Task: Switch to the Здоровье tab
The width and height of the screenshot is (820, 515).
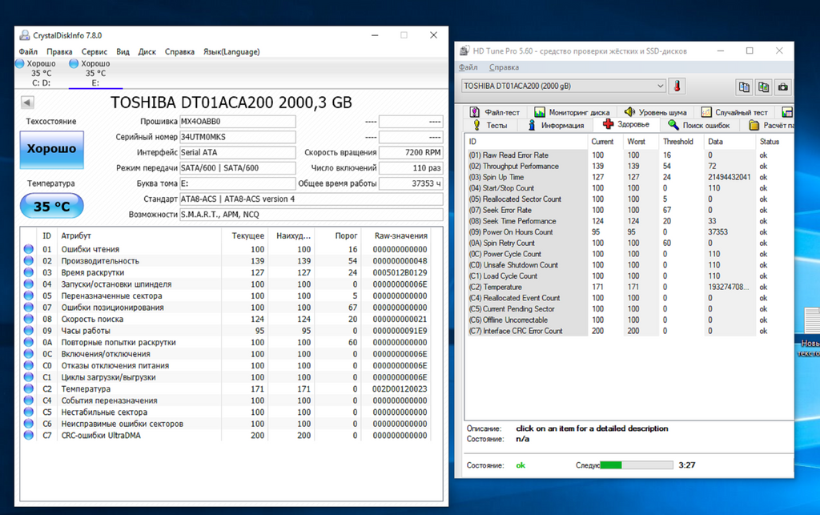Action: coord(626,124)
